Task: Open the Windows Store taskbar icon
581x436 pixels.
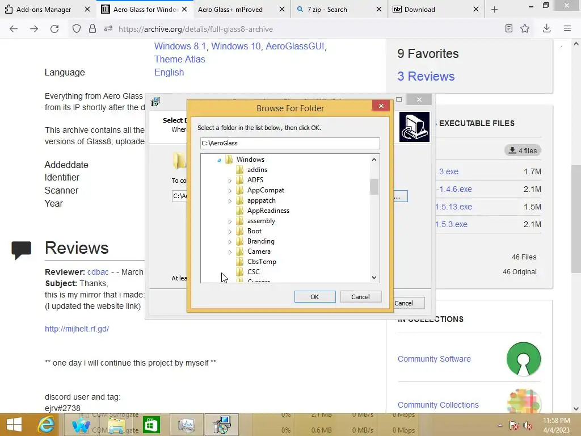Action: click(151, 425)
